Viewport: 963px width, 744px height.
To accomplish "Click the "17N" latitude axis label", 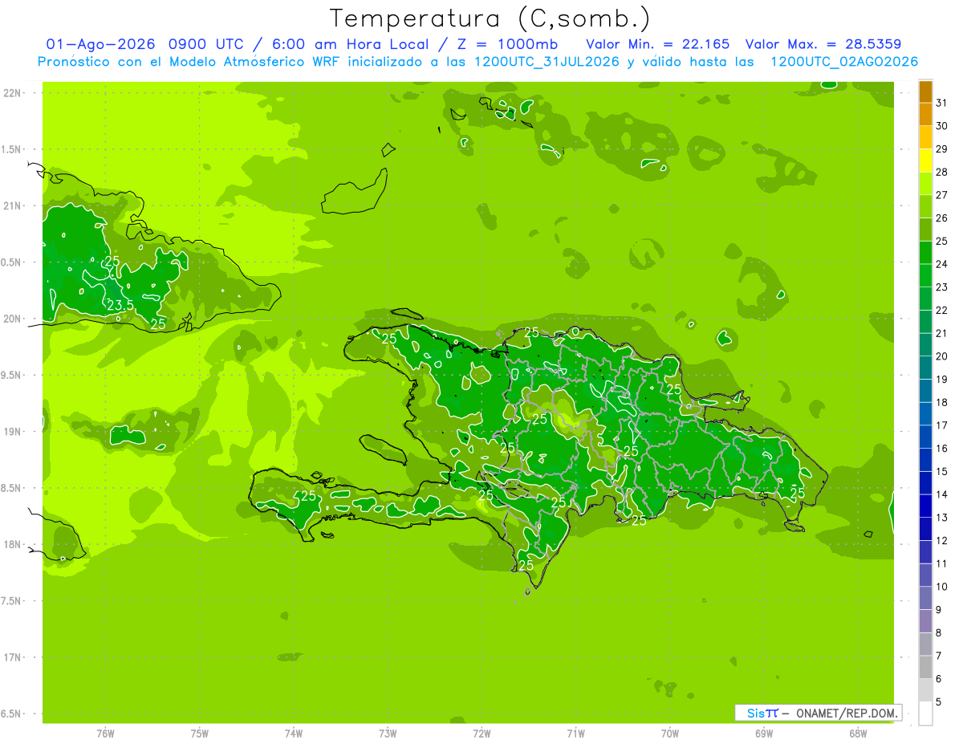I will coord(11,657).
